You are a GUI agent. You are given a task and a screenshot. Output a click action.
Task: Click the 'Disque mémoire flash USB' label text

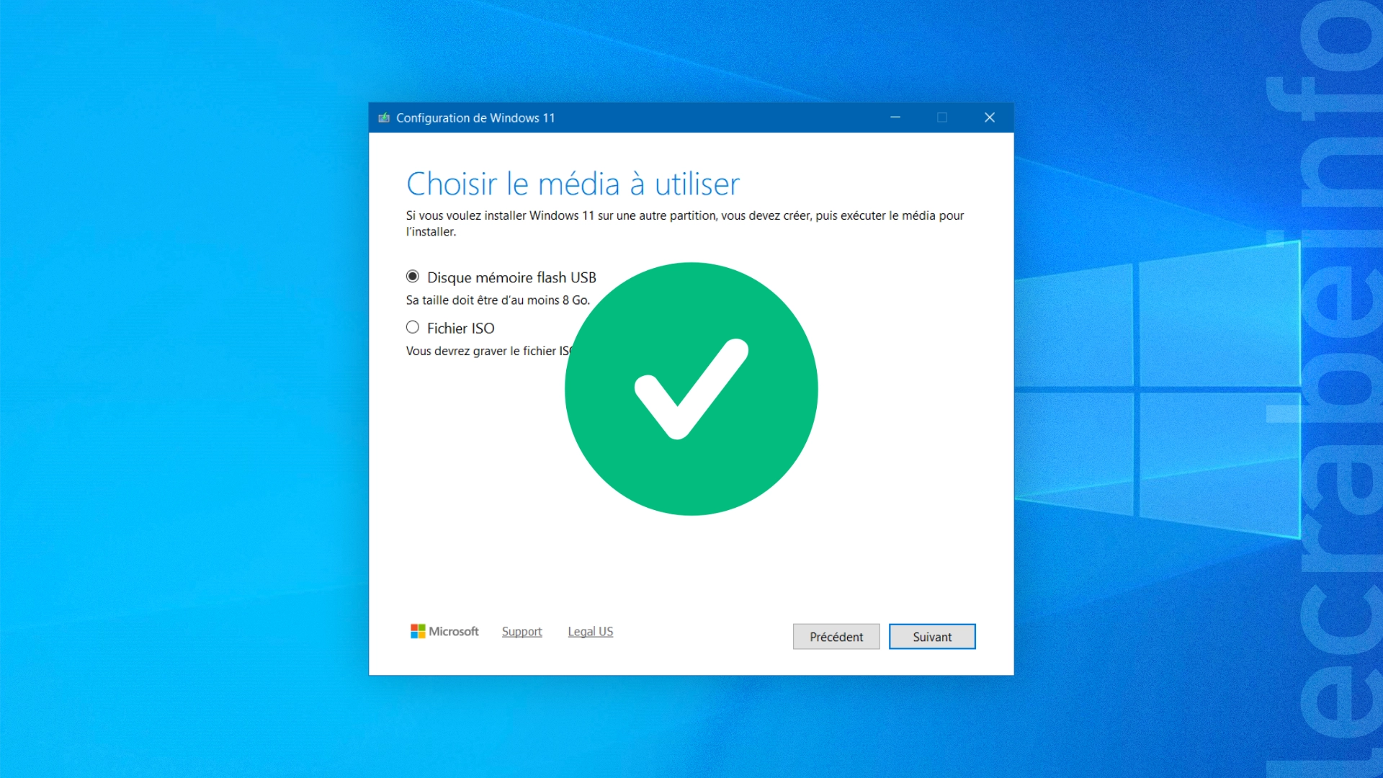point(511,277)
